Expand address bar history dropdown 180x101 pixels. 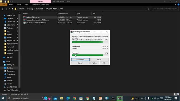(x=144, y=9)
